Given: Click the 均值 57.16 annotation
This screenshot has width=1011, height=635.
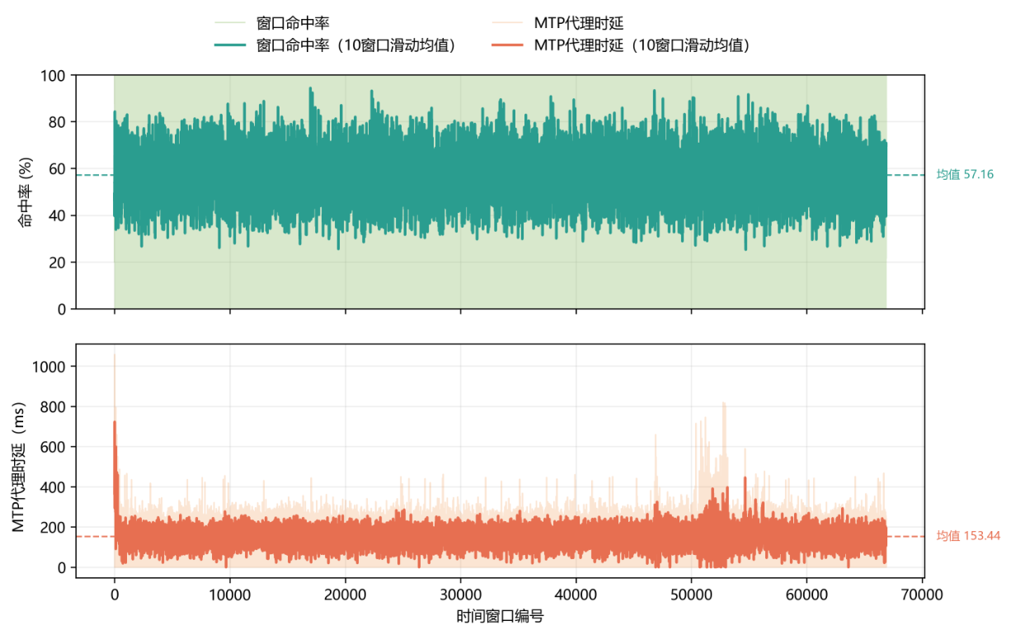Looking at the screenshot, I should coord(965,175).
